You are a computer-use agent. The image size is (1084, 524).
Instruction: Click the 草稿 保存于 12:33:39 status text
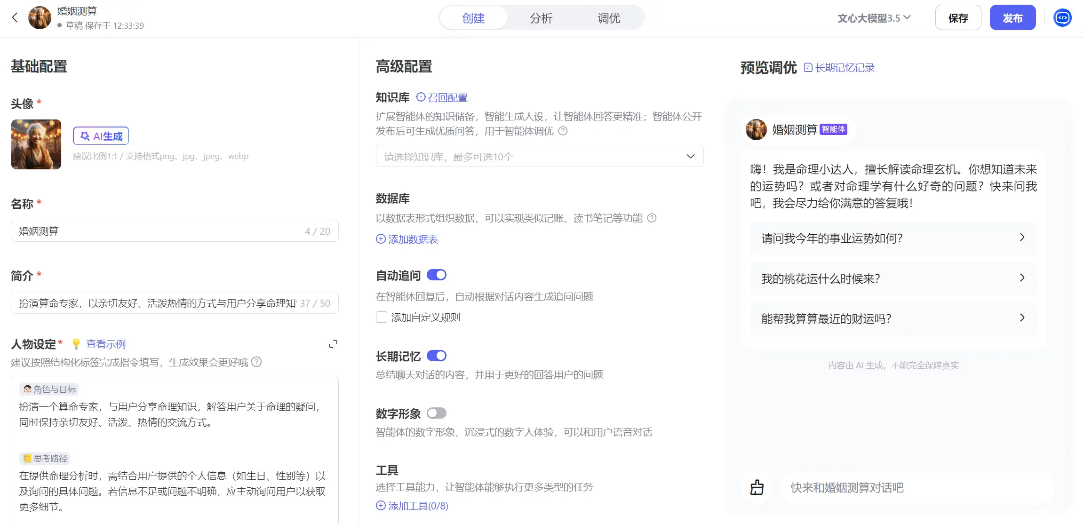[105, 25]
